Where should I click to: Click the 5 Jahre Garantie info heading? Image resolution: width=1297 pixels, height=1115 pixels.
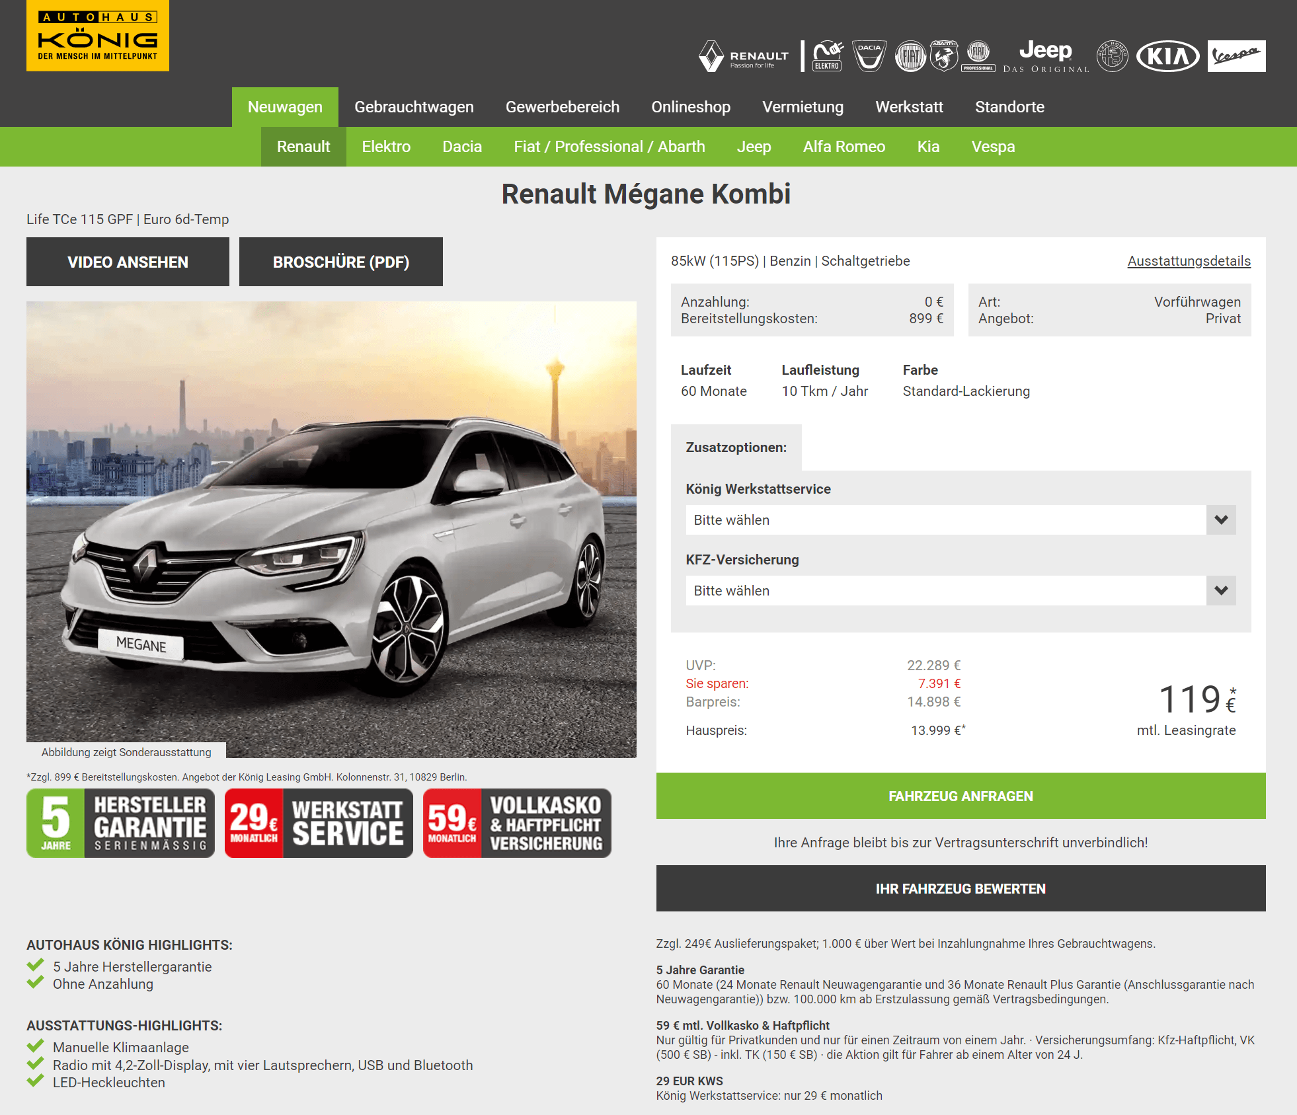[700, 970]
